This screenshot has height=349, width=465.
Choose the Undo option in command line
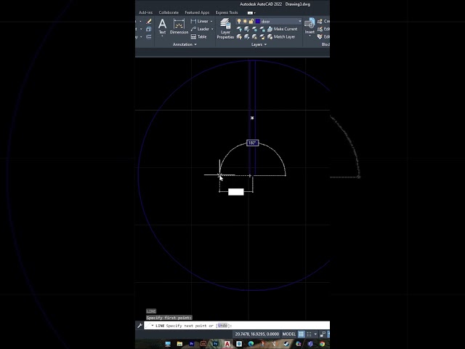pyautogui.click(x=222, y=326)
